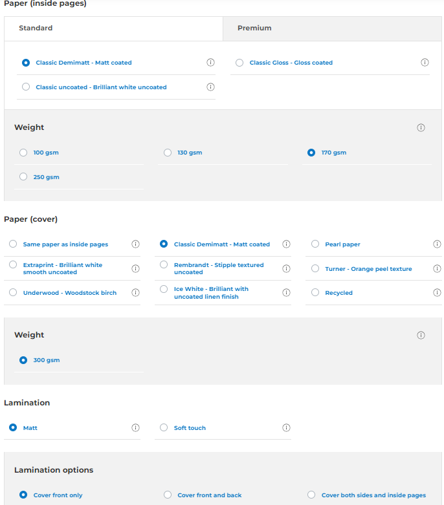This screenshot has height=505, width=444.
Task: Pick Soft touch lamination radio button
Action: tap(164, 428)
